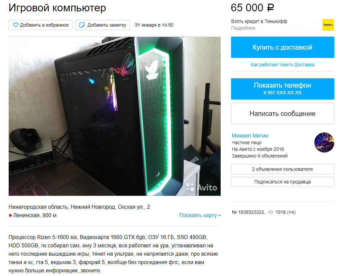
Task: Open Написать сообщение to message seller
Action: [282, 114]
